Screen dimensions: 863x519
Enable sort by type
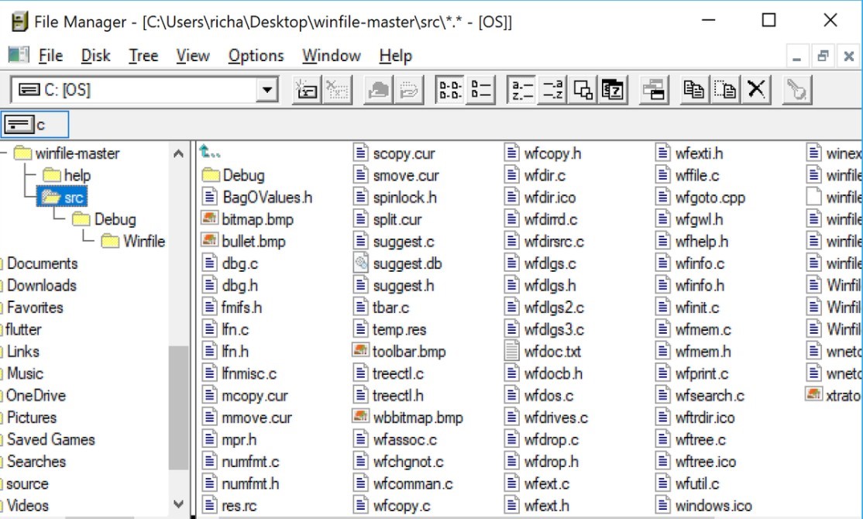552,89
